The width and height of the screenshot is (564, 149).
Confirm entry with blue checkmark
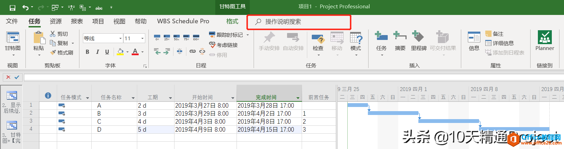click(x=17, y=77)
